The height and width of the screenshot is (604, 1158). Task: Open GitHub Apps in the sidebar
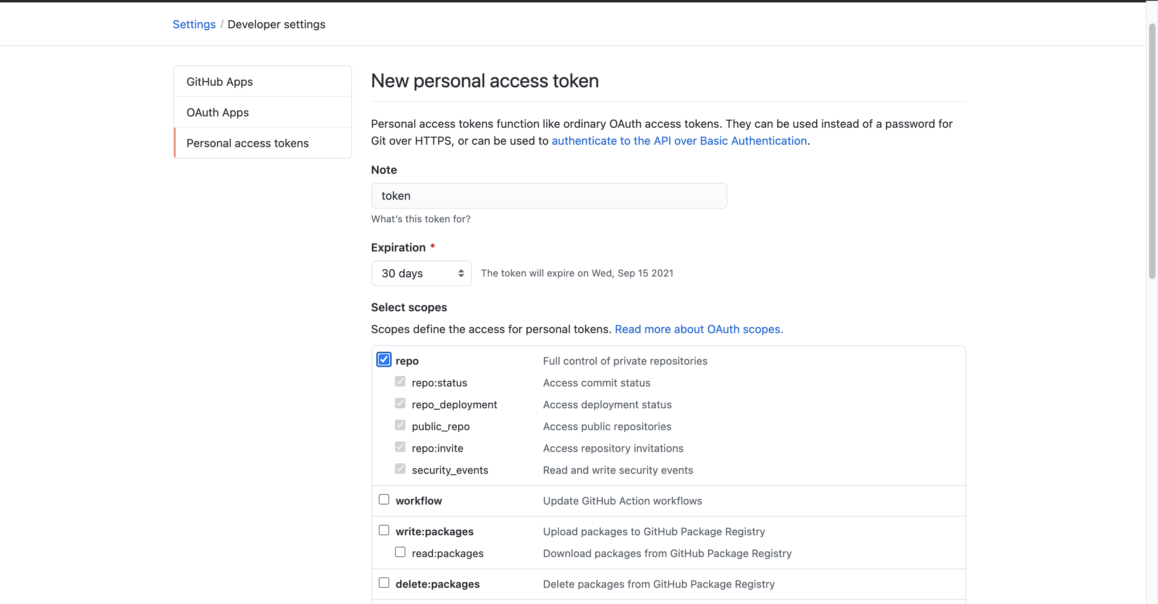pyautogui.click(x=263, y=82)
